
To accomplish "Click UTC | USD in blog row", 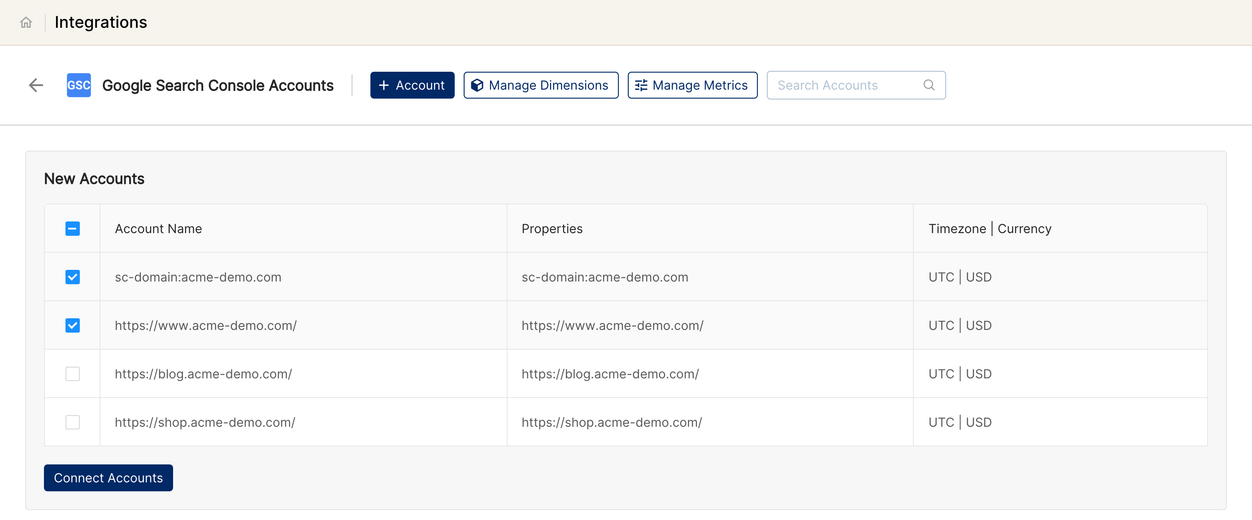I will 960,374.
